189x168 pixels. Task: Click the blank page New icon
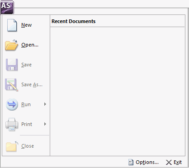click(x=12, y=25)
